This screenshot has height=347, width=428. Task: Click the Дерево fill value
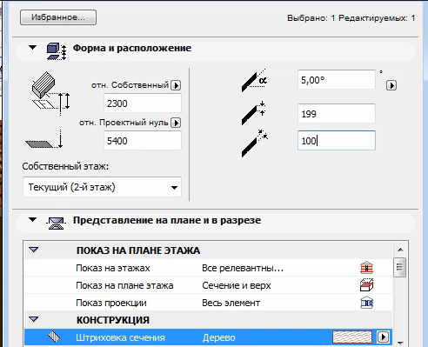(219, 337)
